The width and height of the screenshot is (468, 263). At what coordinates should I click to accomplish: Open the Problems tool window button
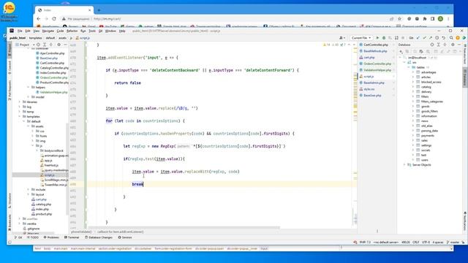pyautogui.click(x=51, y=237)
